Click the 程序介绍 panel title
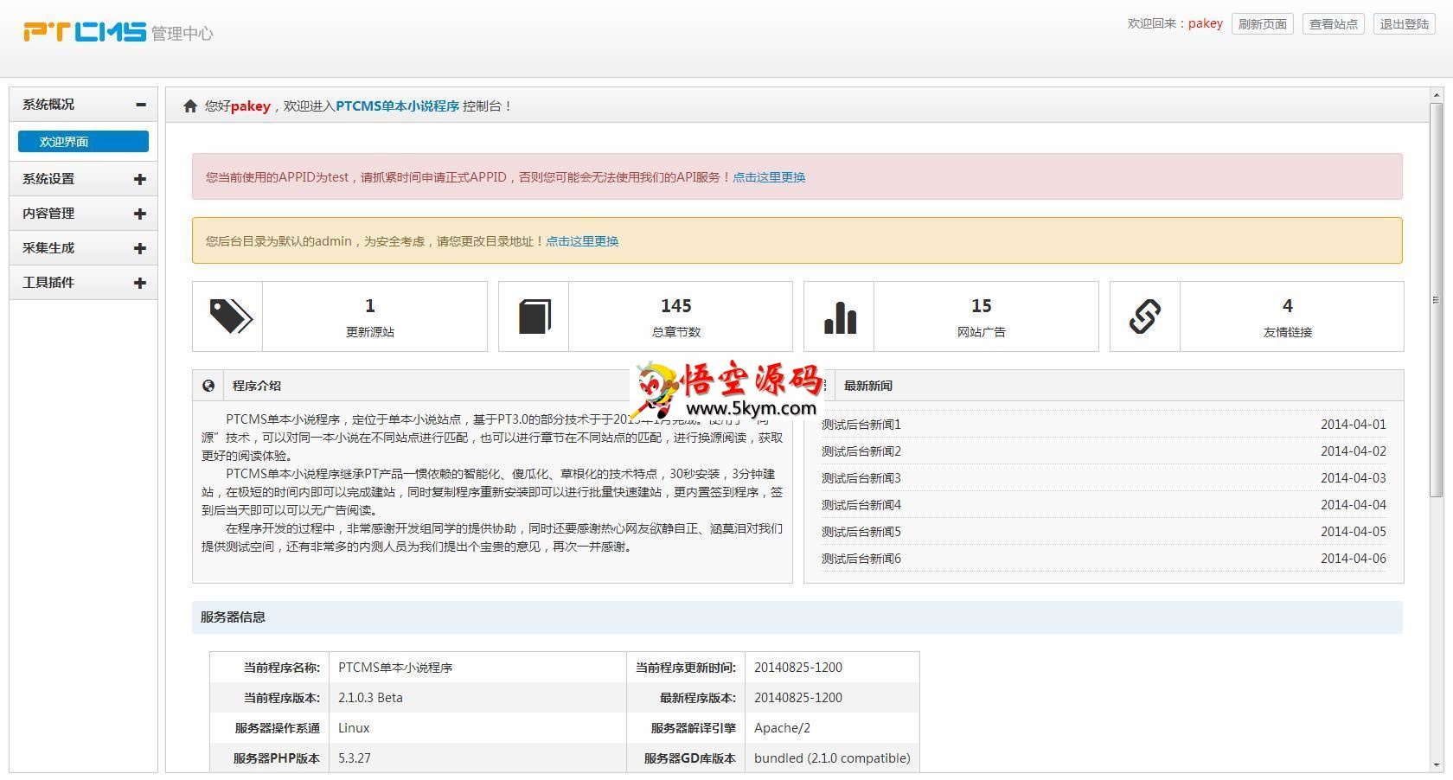The image size is (1453, 780). tap(256, 386)
